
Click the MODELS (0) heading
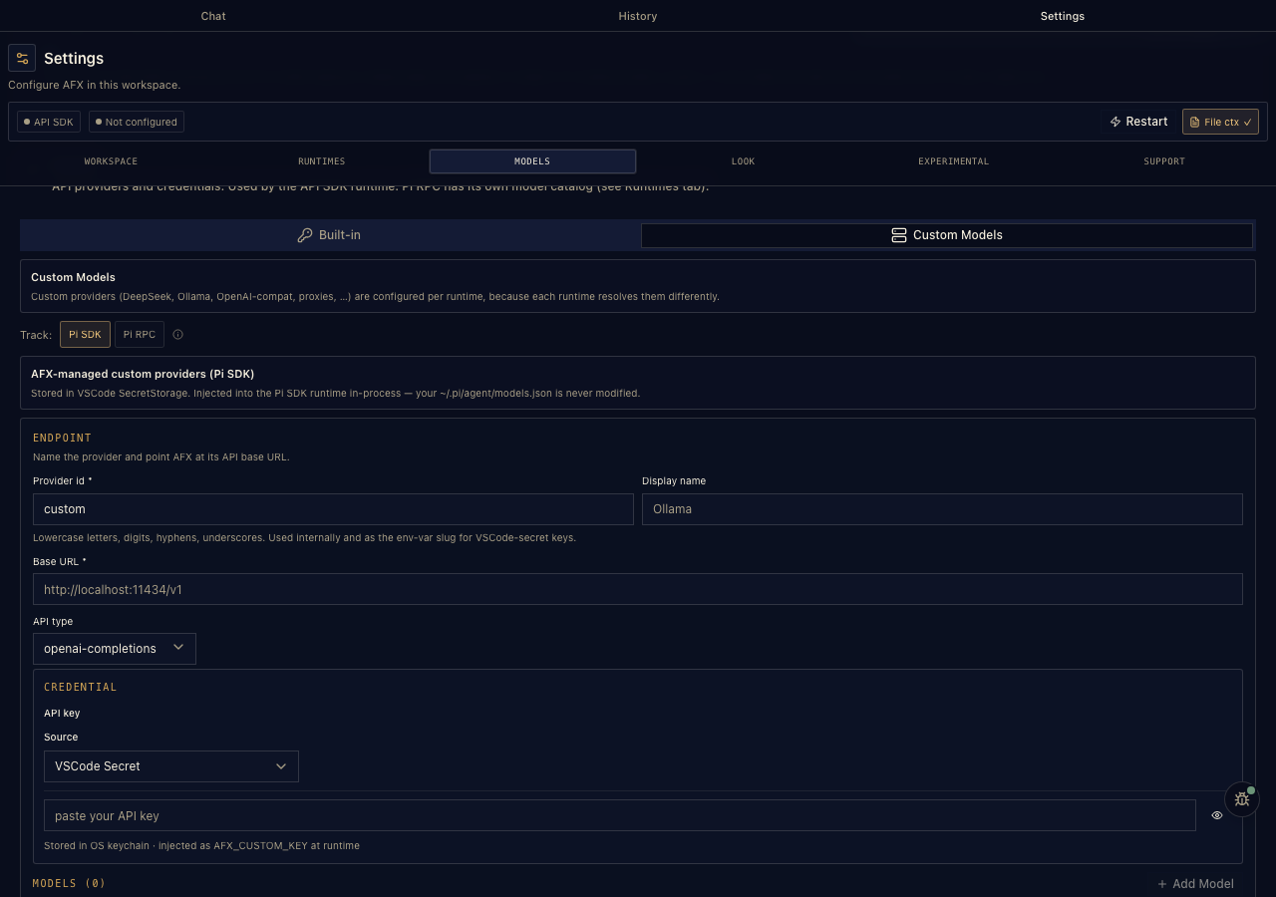pos(69,884)
